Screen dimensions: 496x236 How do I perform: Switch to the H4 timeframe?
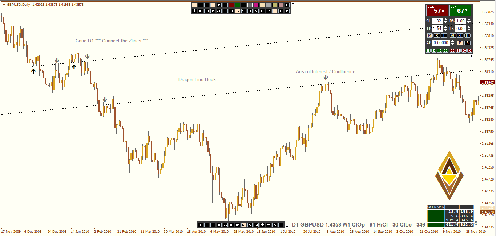tap(237, 224)
